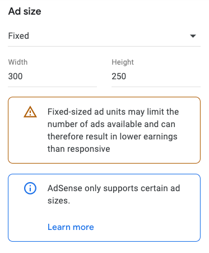Screen dimensions: 209x253
Task: Click the blue info circle icon
Action: tap(30, 188)
